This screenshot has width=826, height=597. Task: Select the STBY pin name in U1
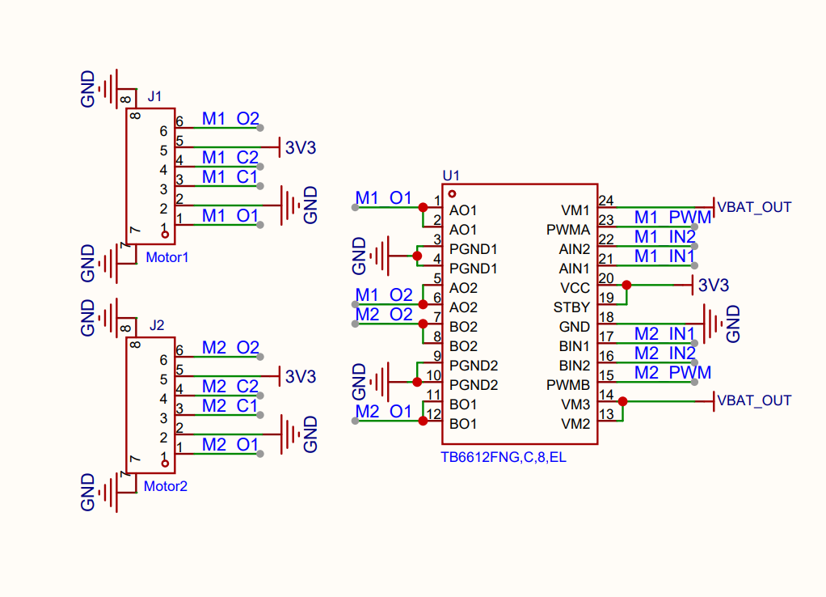[x=571, y=307]
